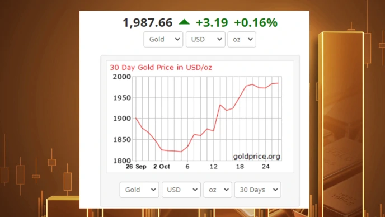Open the top USD currency dropdown
385x217 pixels.
click(x=205, y=39)
